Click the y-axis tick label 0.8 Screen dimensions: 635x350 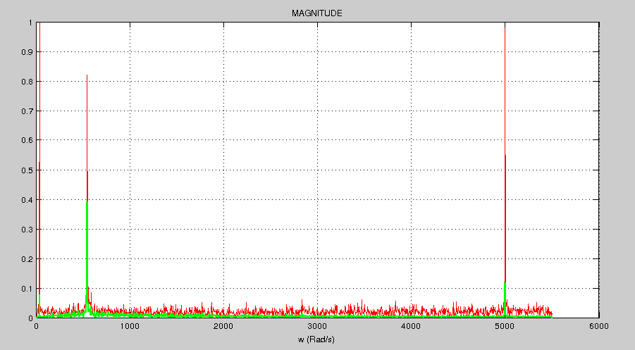(27, 82)
